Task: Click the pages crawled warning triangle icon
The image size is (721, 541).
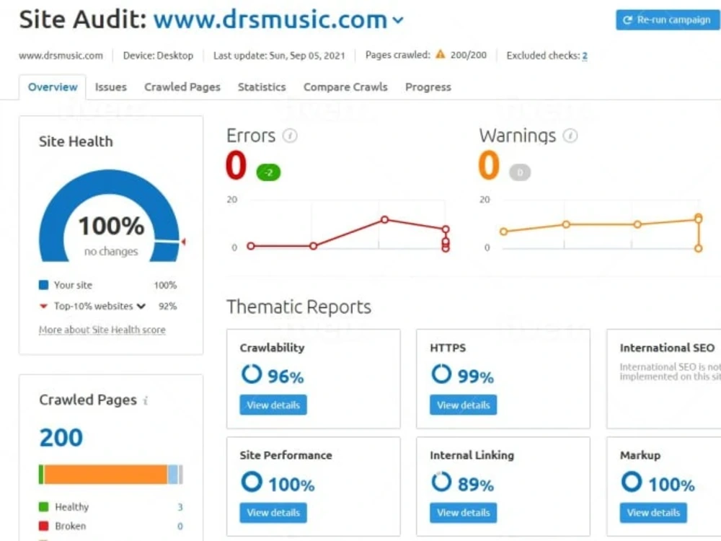Action: pyautogui.click(x=441, y=54)
